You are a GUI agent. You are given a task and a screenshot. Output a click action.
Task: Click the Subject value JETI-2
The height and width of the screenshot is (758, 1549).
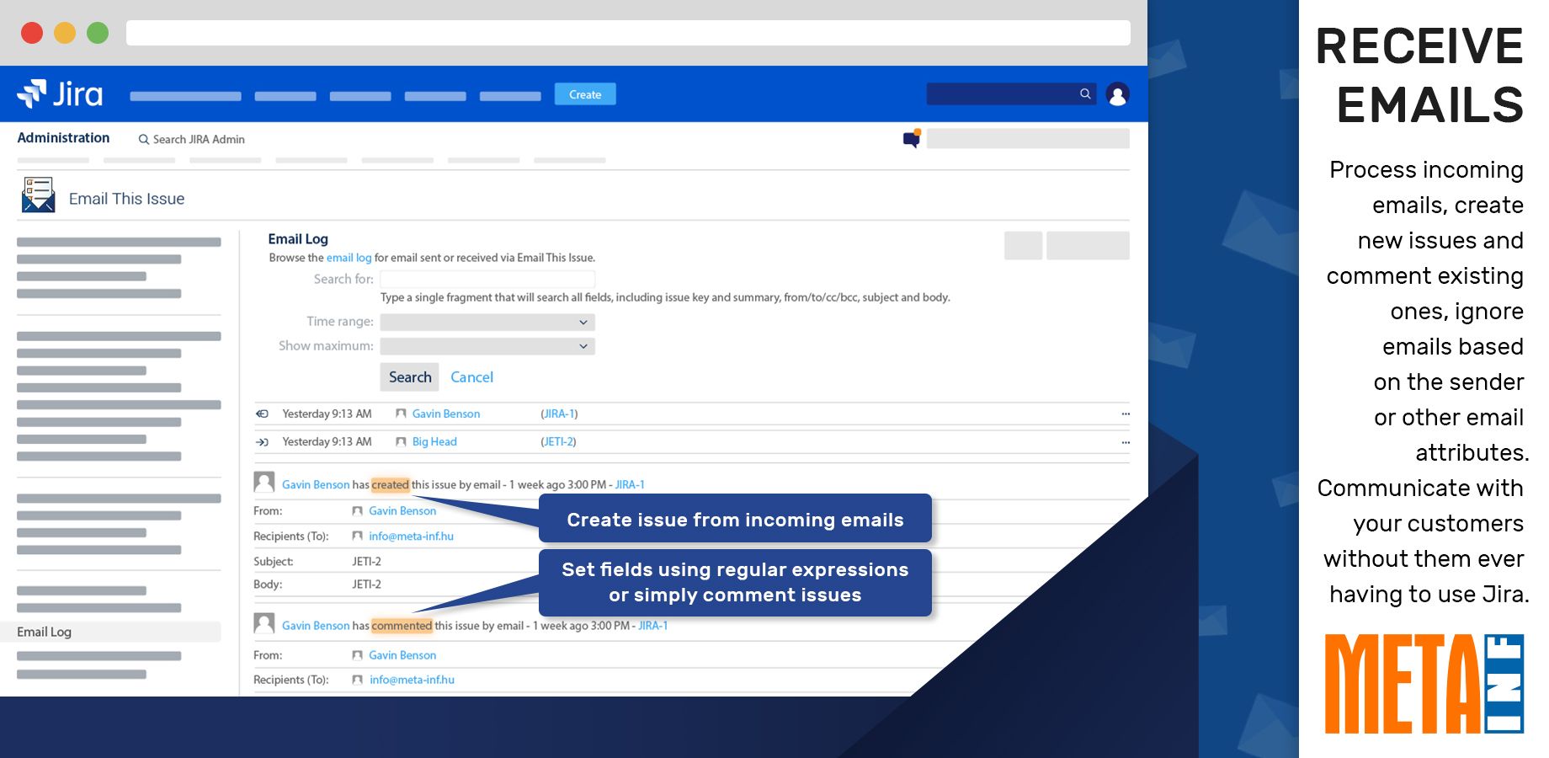(x=366, y=561)
